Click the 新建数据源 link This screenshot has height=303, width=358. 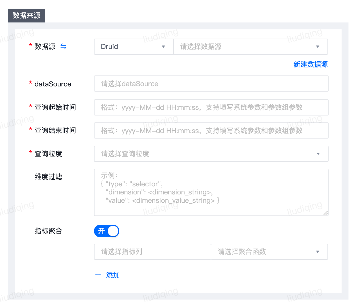tap(310, 65)
